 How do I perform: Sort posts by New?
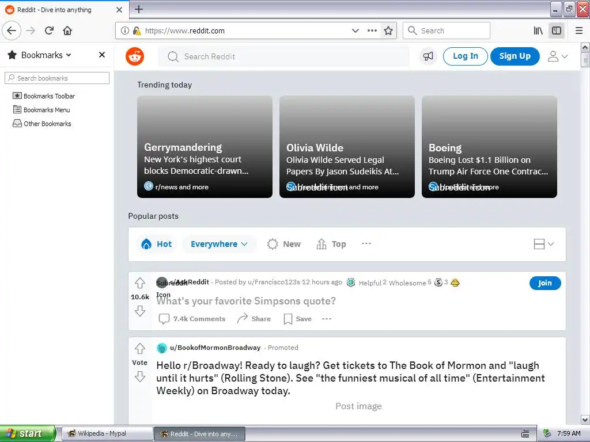point(283,244)
